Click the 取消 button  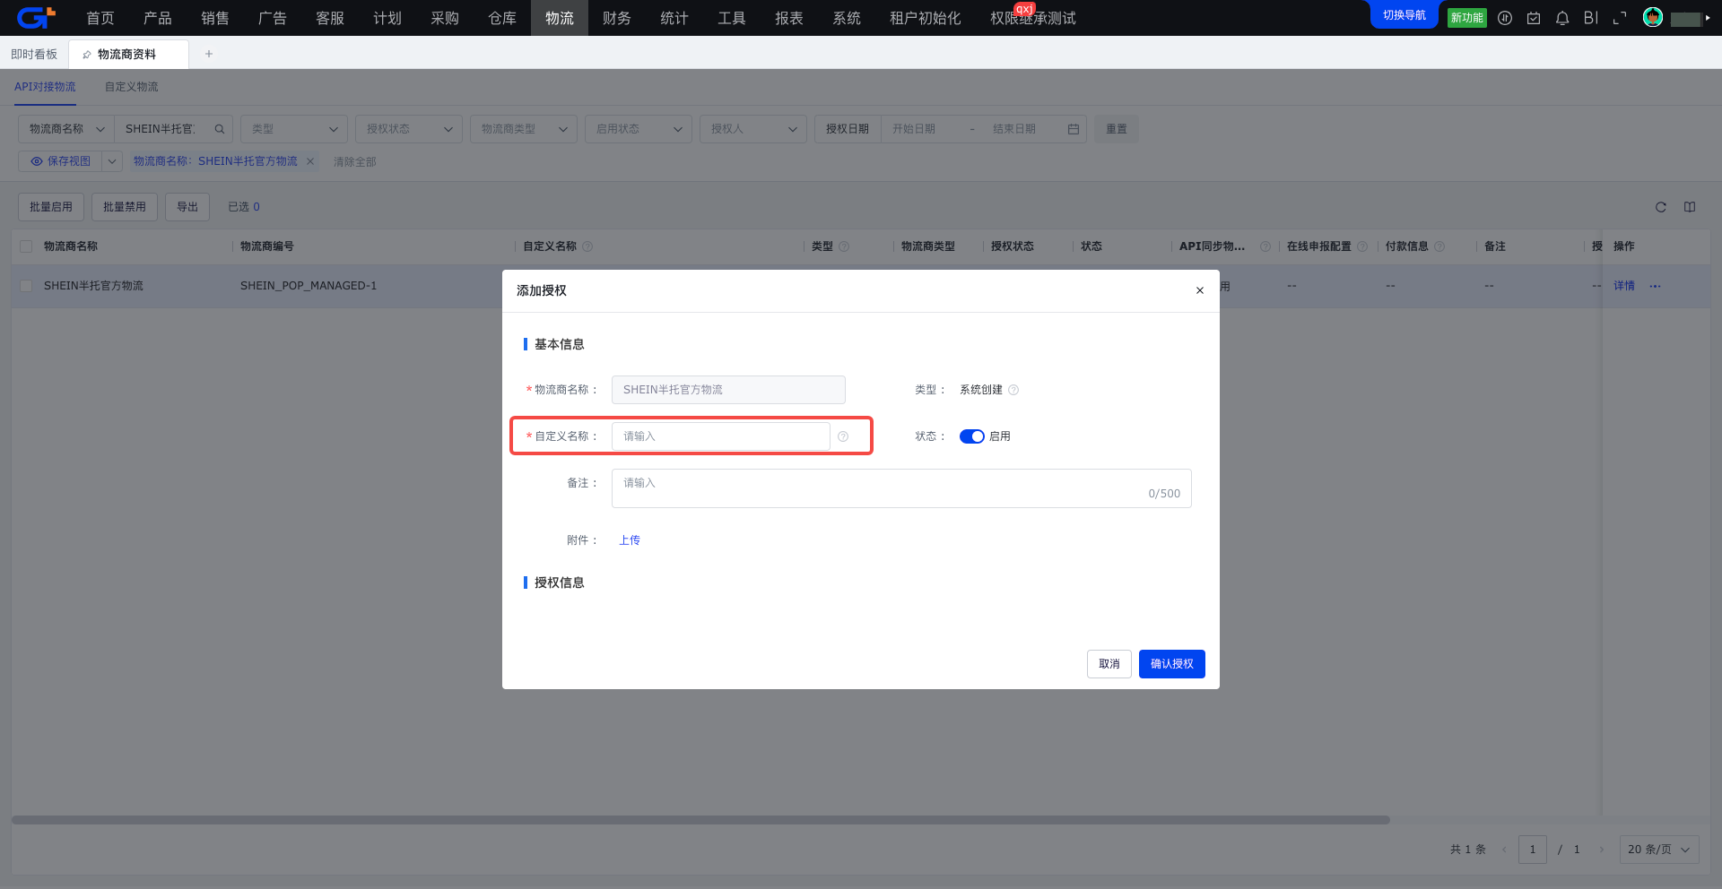(1109, 664)
